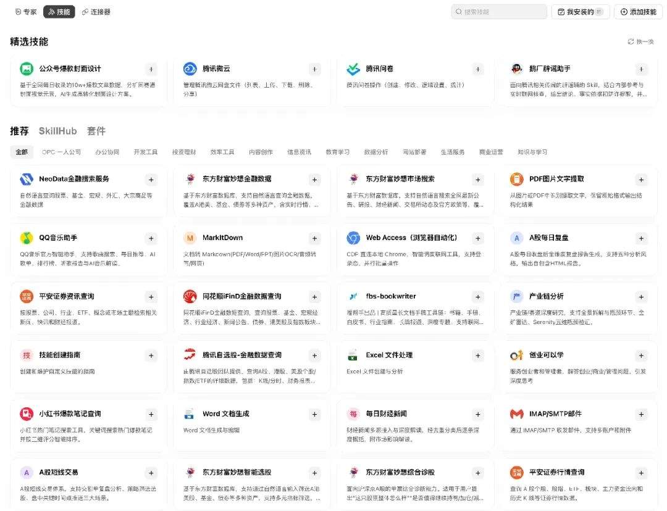Filter by 数据分析 category

click(x=376, y=152)
